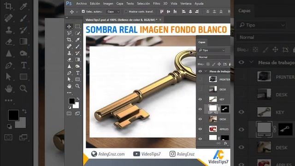
Task: Lock image pixels in the central Capas panel
Action: 214,64
